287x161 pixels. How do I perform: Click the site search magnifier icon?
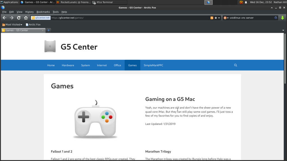235,65
